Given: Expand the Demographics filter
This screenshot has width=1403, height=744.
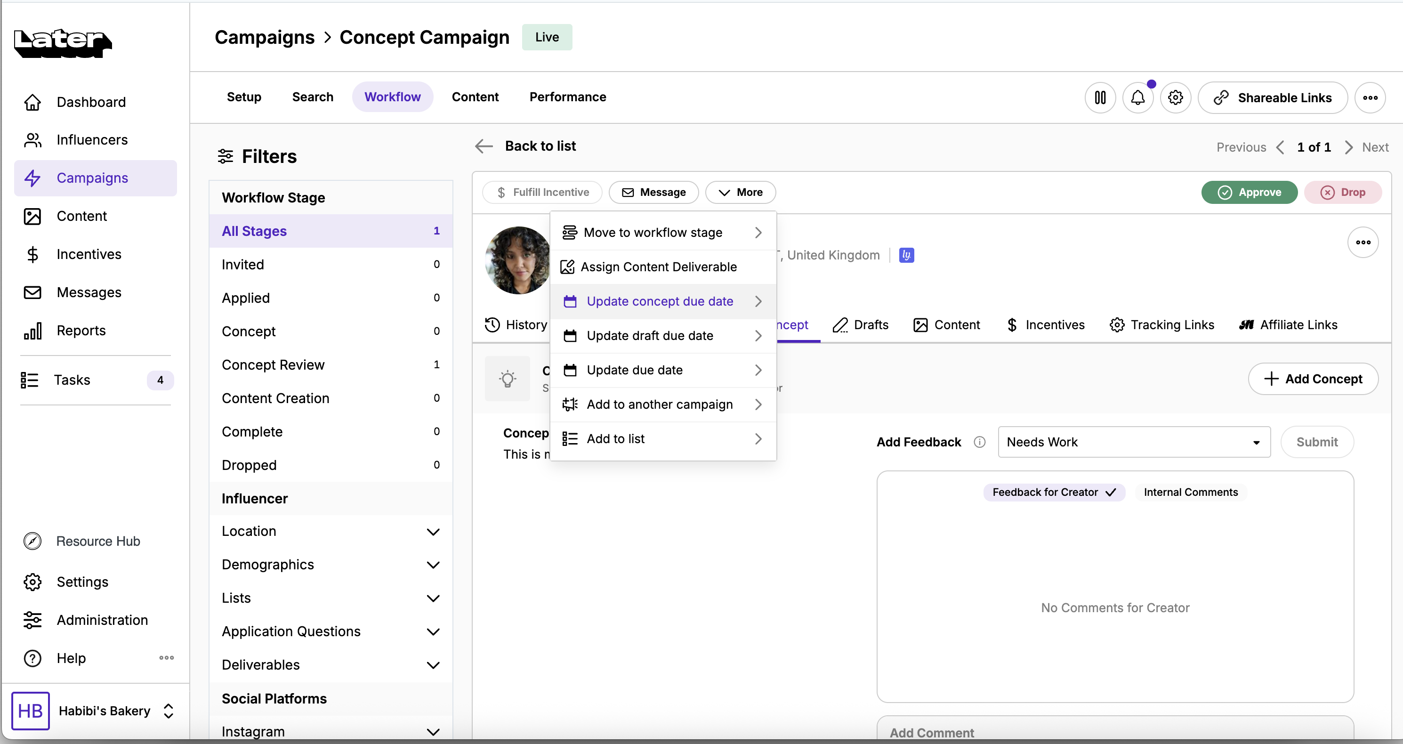Looking at the screenshot, I should pos(331,565).
